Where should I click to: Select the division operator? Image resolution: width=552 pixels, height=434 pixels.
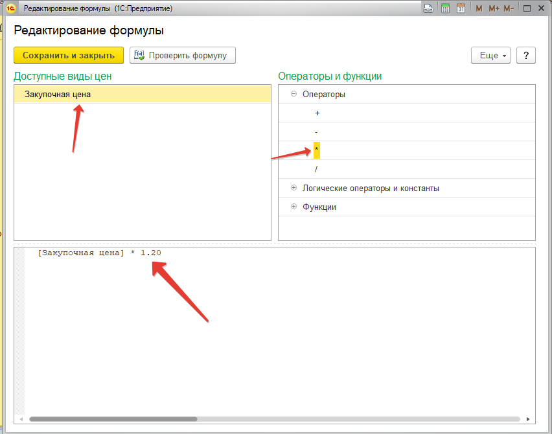316,169
